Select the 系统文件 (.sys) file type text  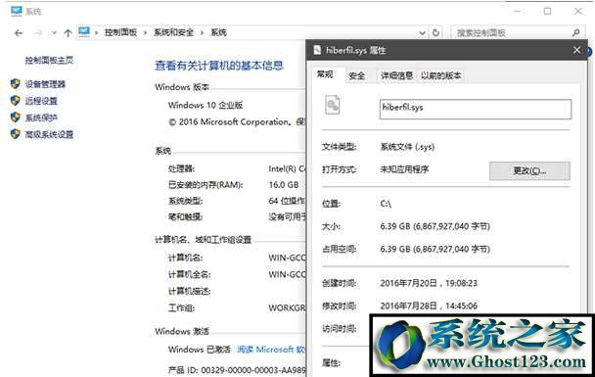pos(407,147)
